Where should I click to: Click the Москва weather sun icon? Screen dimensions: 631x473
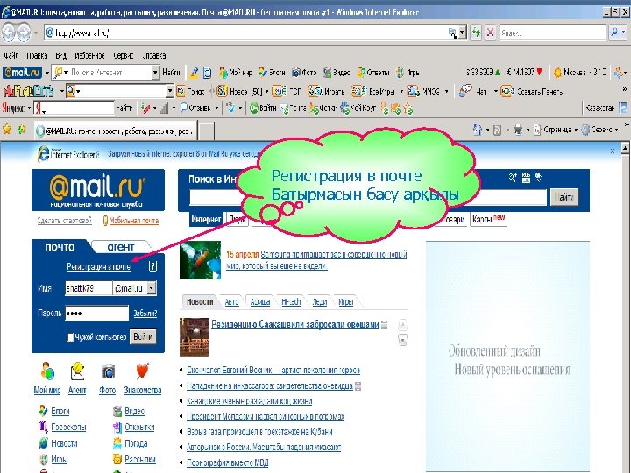[557, 73]
